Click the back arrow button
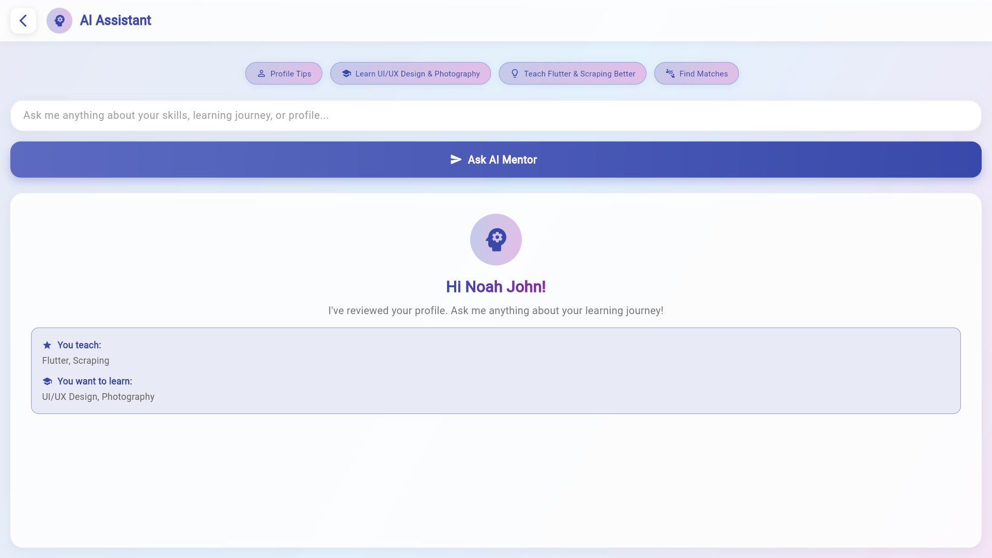Viewport: 992px width, 558px height. 23,21
